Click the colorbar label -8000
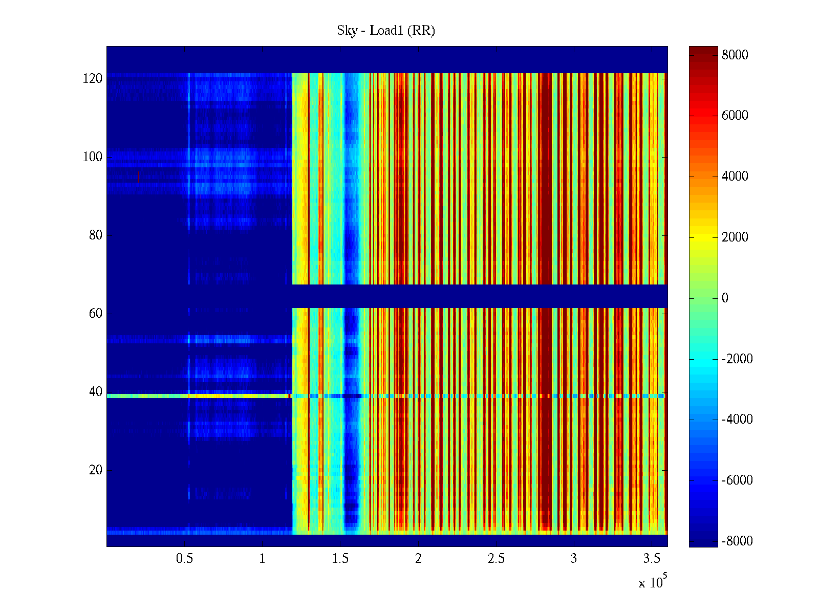The height and width of the screenshot is (614, 819). [737, 541]
